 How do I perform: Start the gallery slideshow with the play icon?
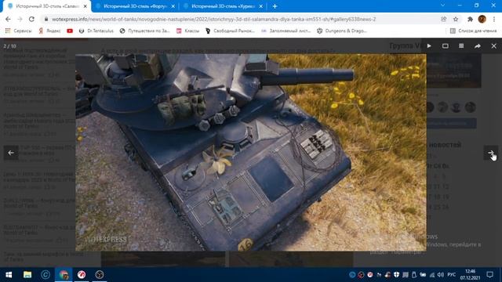pyautogui.click(x=429, y=46)
